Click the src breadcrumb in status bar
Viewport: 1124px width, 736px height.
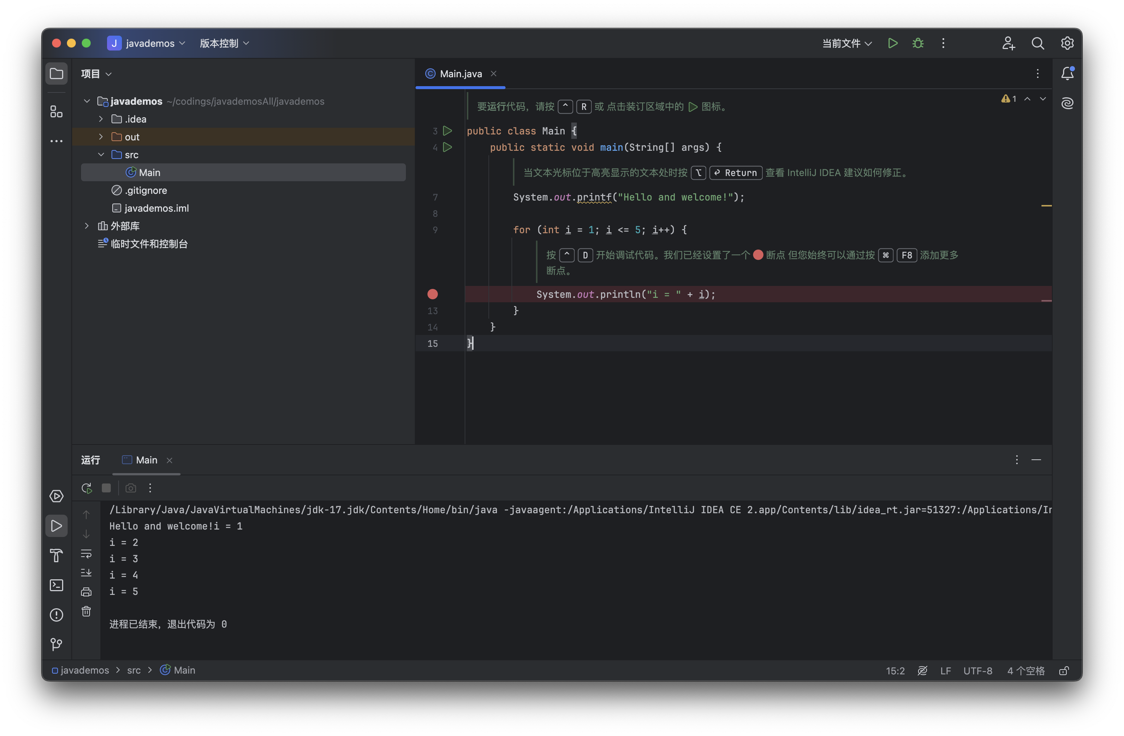click(x=134, y=670)
